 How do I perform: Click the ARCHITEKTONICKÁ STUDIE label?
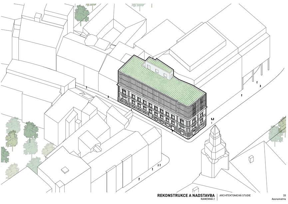[235, 196]
